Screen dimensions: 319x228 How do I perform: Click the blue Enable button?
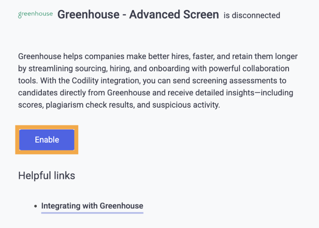click(x=47, y=140)
